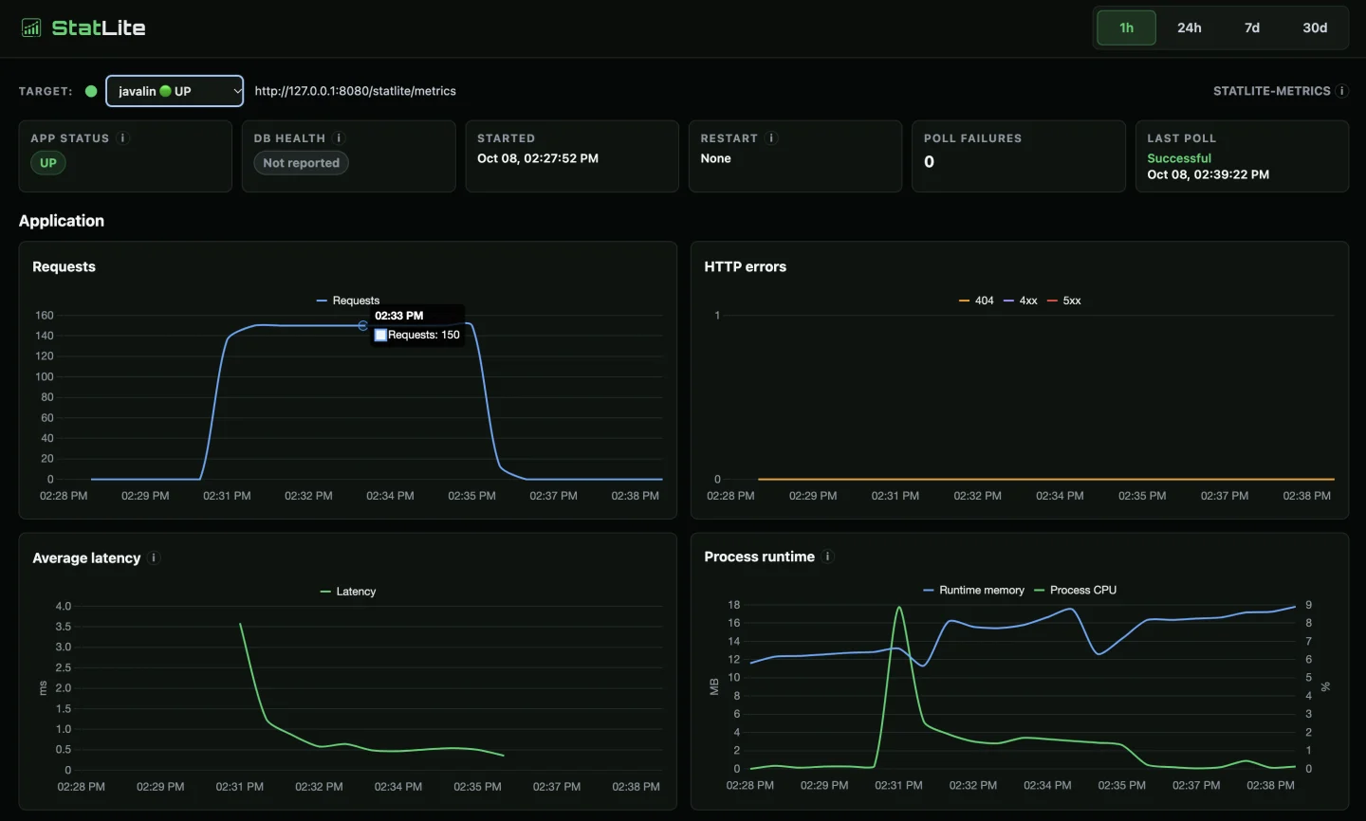Open the APP STATUS info icon

pos(122,138)
